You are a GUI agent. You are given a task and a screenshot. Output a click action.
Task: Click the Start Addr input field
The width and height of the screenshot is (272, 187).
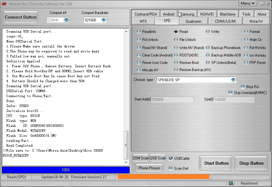coord(172,99)
